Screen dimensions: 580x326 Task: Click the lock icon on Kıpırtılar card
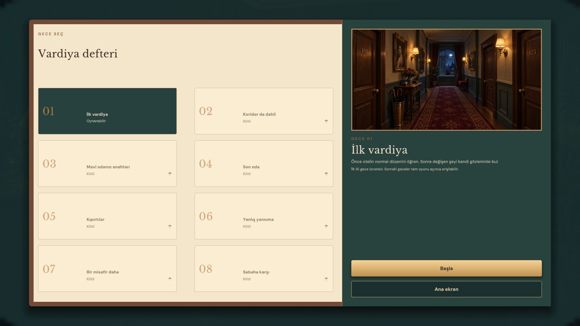(170, 226)
